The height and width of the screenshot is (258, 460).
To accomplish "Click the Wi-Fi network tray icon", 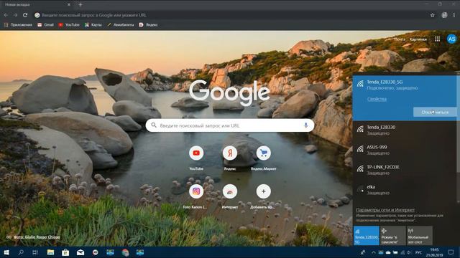I will pos(402,252).
